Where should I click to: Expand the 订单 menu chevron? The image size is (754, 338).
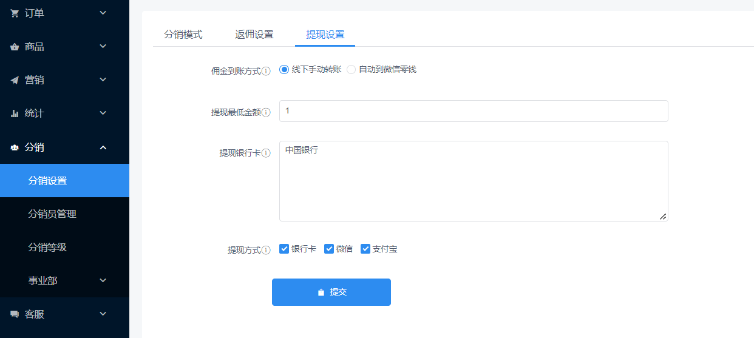click(x=103, y=13)
